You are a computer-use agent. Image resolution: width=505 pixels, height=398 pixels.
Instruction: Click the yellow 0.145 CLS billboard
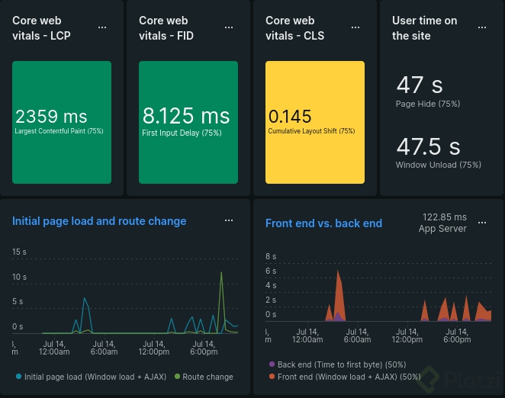coord(315,122)
